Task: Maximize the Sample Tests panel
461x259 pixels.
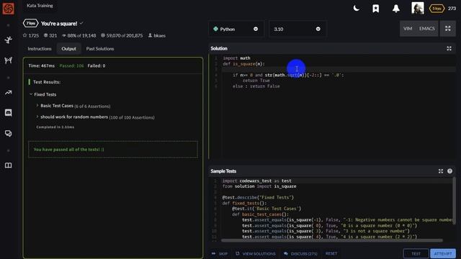Action: 440,171
